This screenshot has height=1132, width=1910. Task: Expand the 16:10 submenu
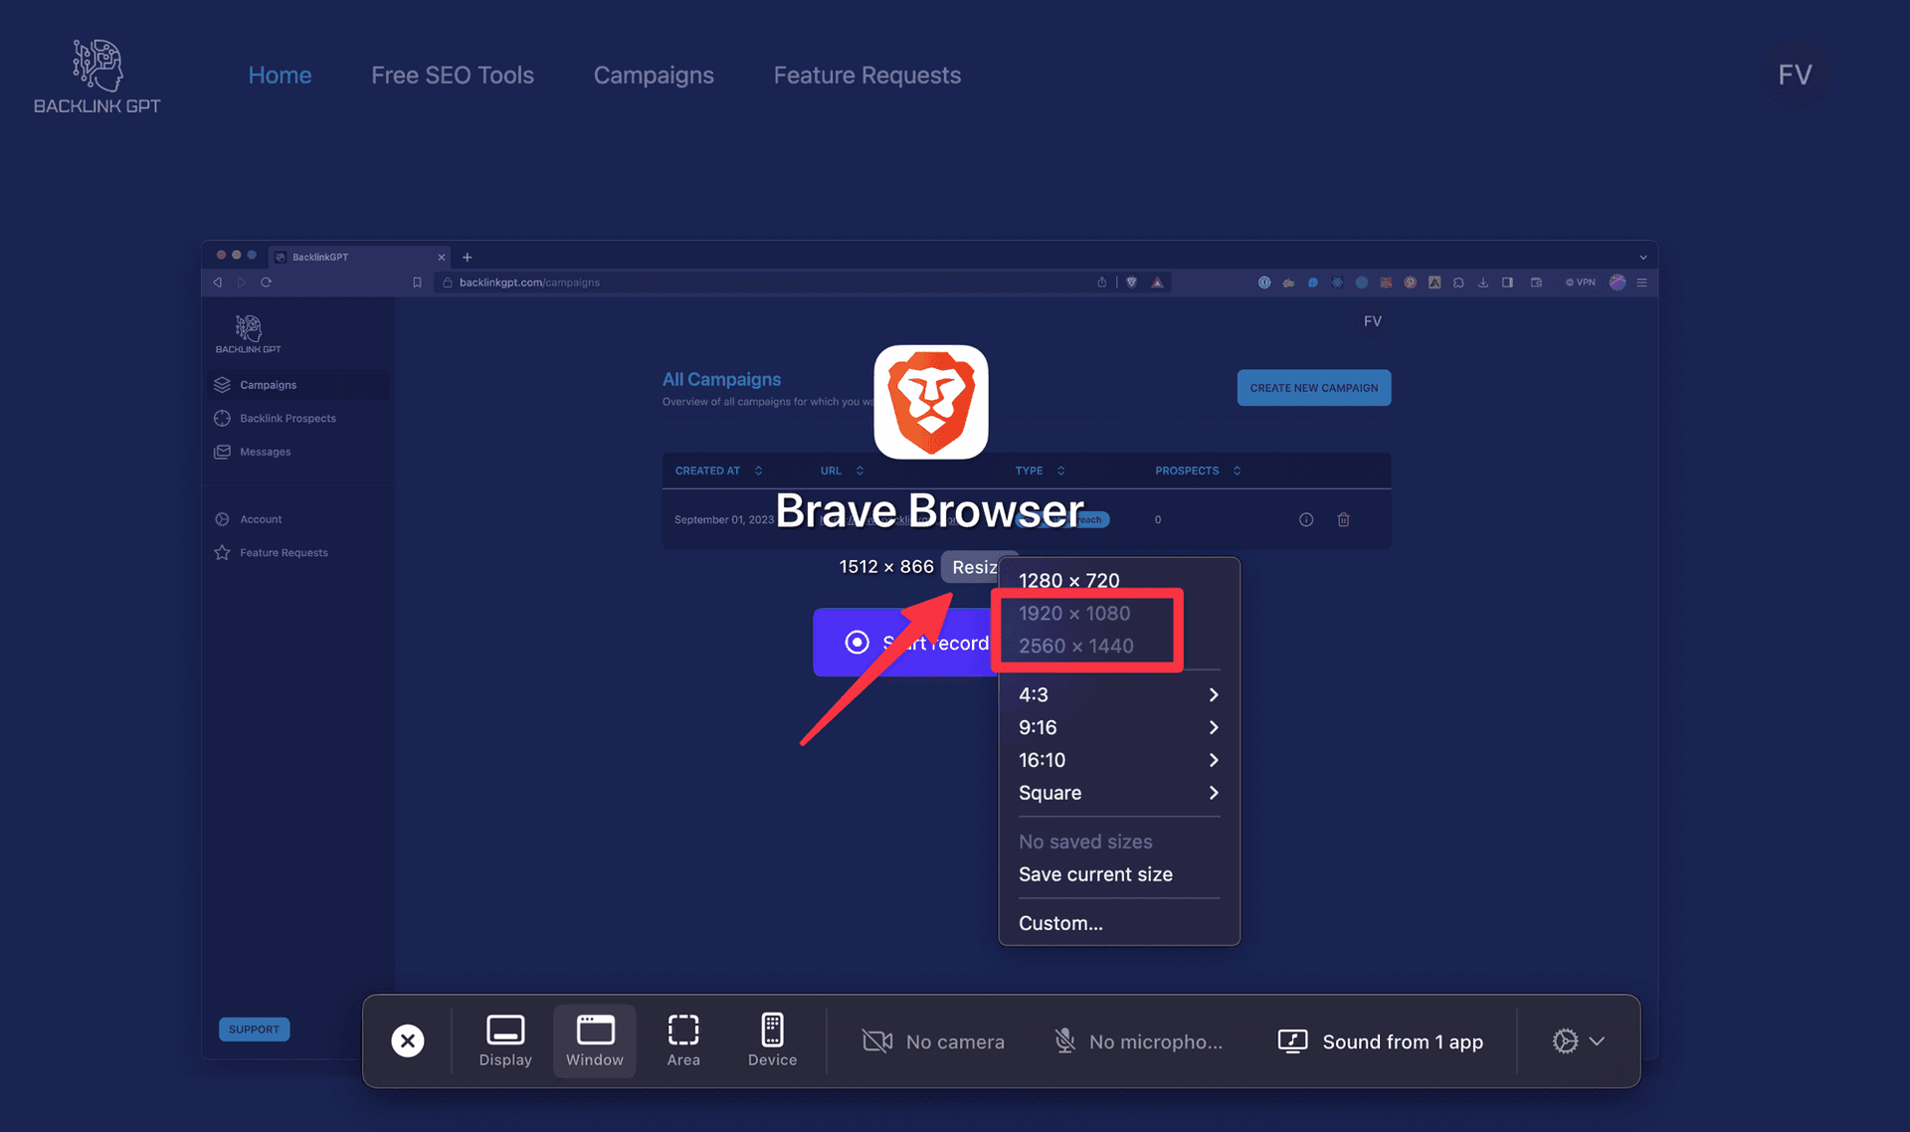(1118, 760)
